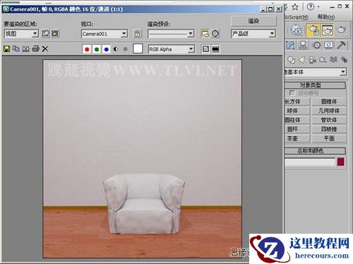Create a 圆柱体 cylinder primitive
Viewport: 353px width, 264px height.
[297, 120]
